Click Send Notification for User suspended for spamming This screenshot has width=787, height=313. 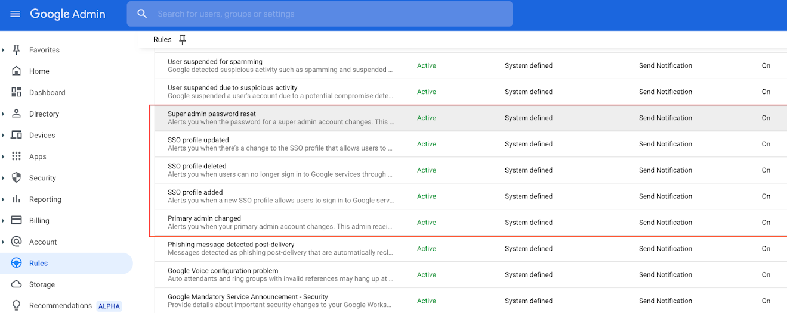pyautogui.click(x=665, y=65)
